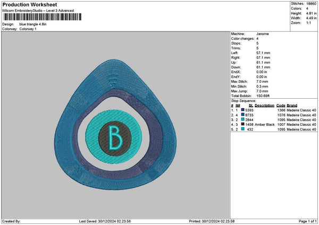Click the Colorway 1 value
The width and height of the screenshot is (319, 225).
28,29
